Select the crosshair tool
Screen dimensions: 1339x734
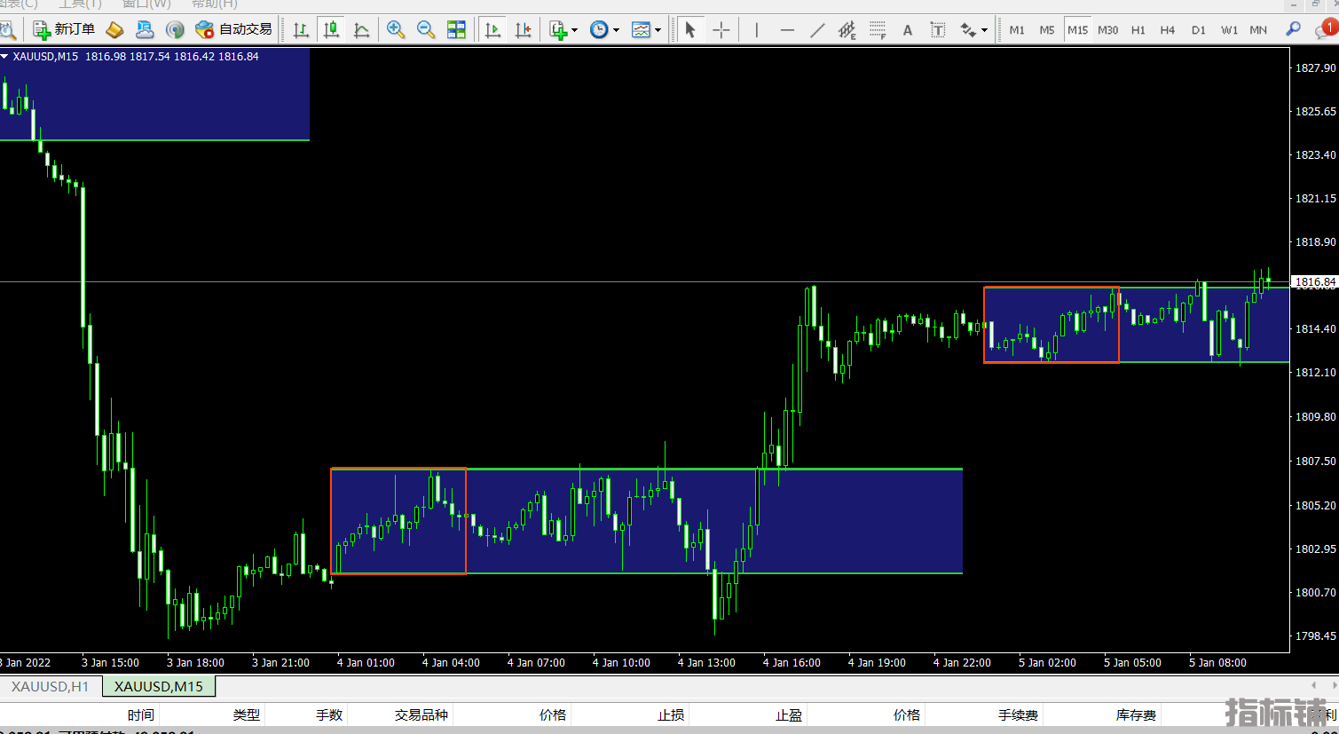point(721,29)
